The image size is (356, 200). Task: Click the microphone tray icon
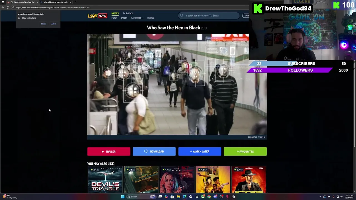(x=333, y=197)
